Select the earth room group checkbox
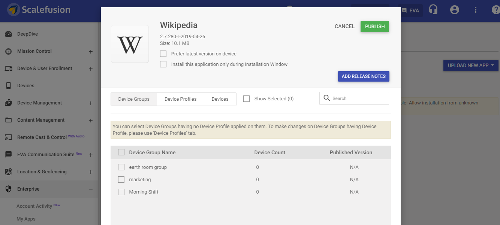The image size is (500, 225). tap(121, 167)
